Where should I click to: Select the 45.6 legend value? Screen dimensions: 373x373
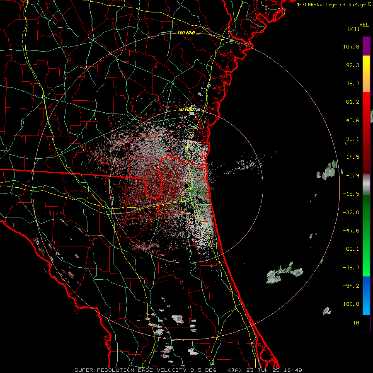pos(353,120)
